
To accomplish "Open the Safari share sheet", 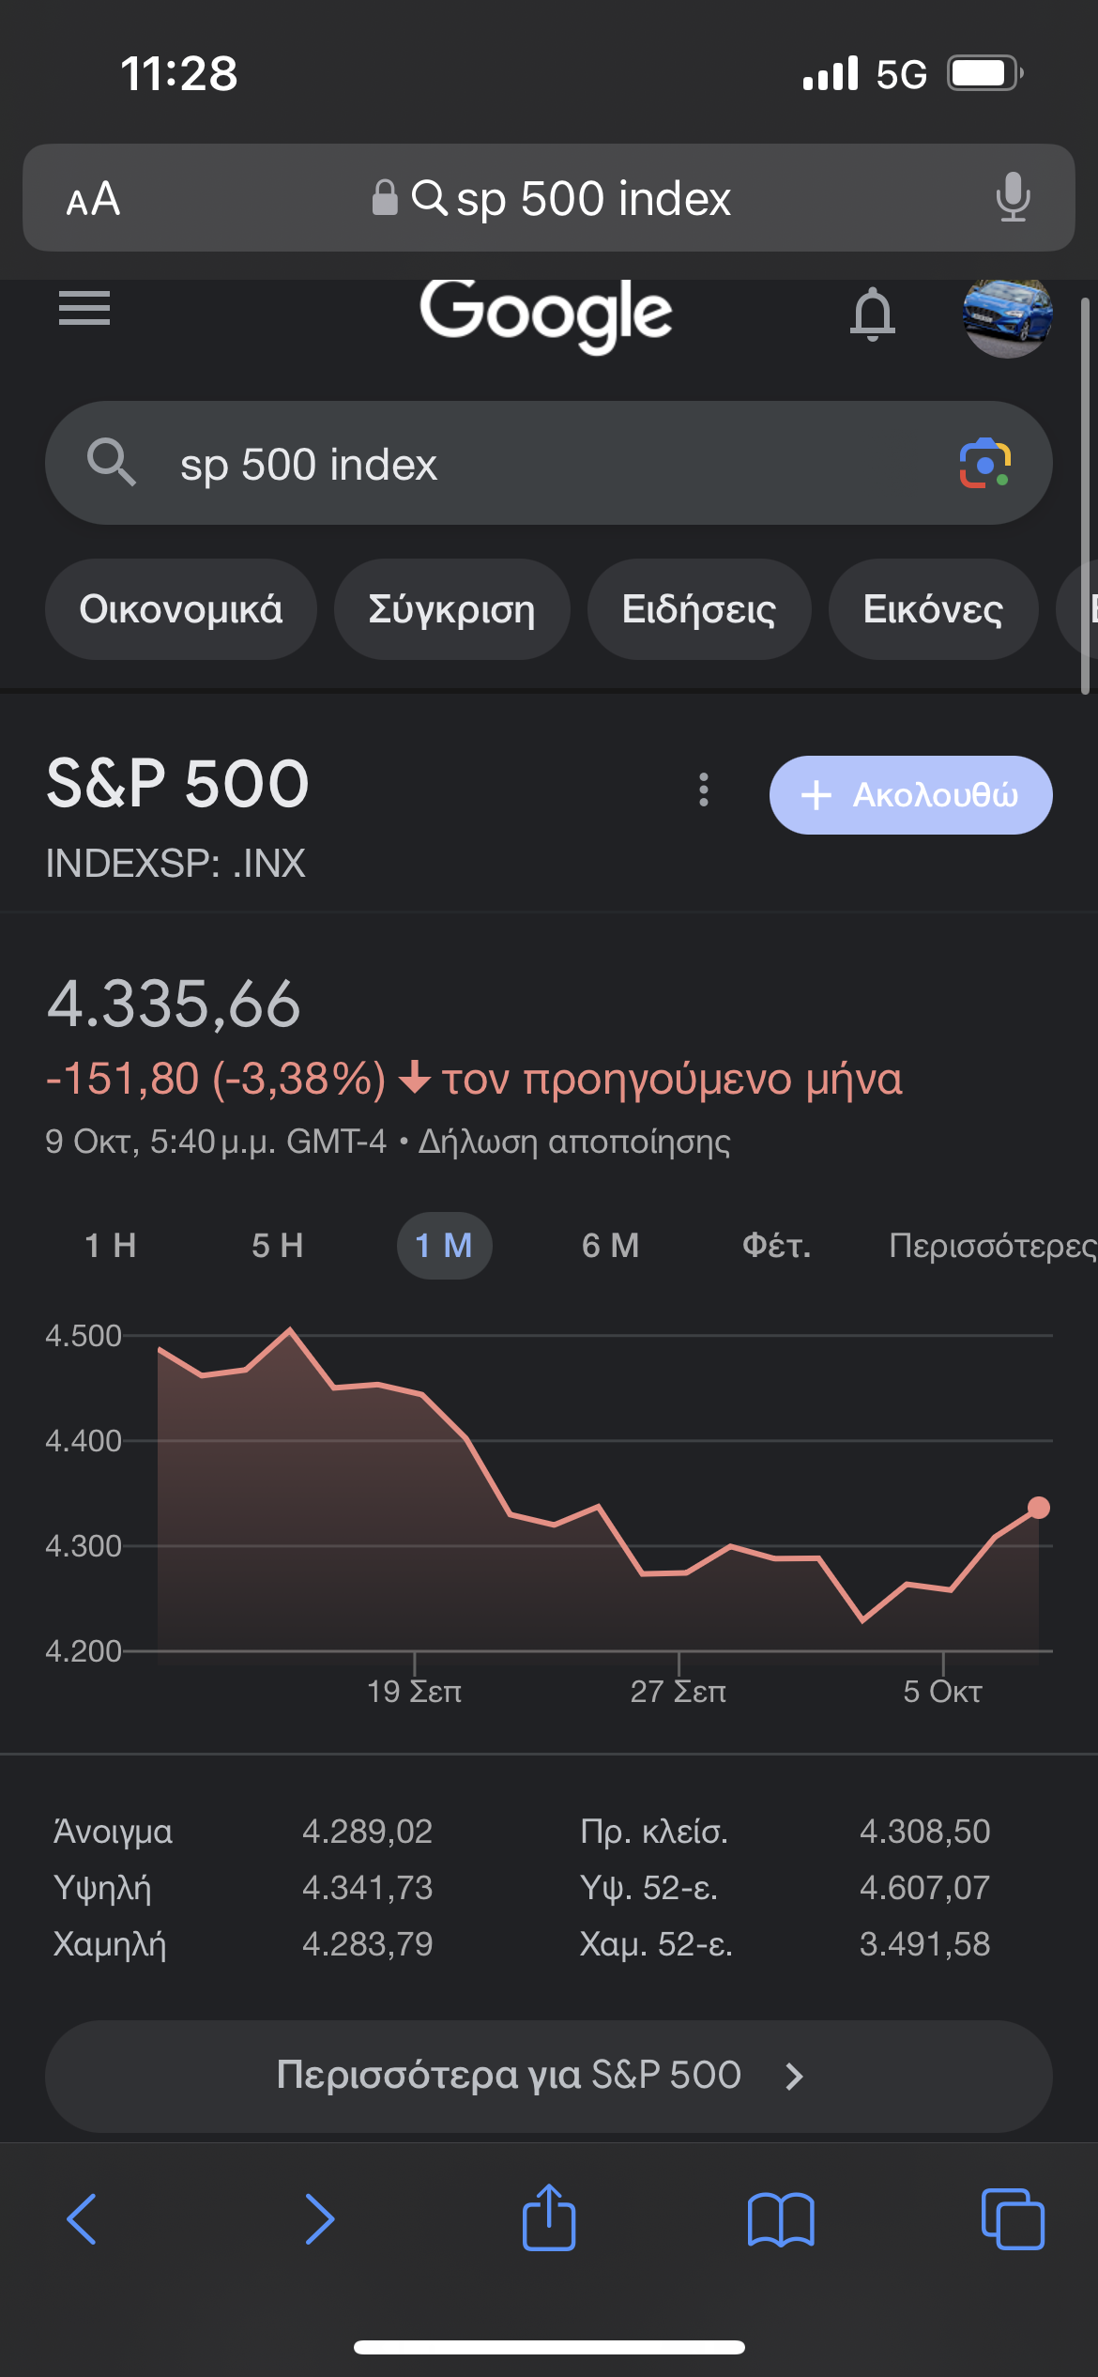I will 549,2219.
